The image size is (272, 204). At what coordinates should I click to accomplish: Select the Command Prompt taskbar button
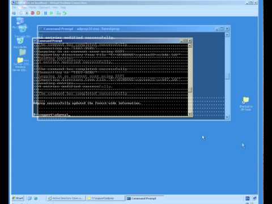(x=144, y=198)
